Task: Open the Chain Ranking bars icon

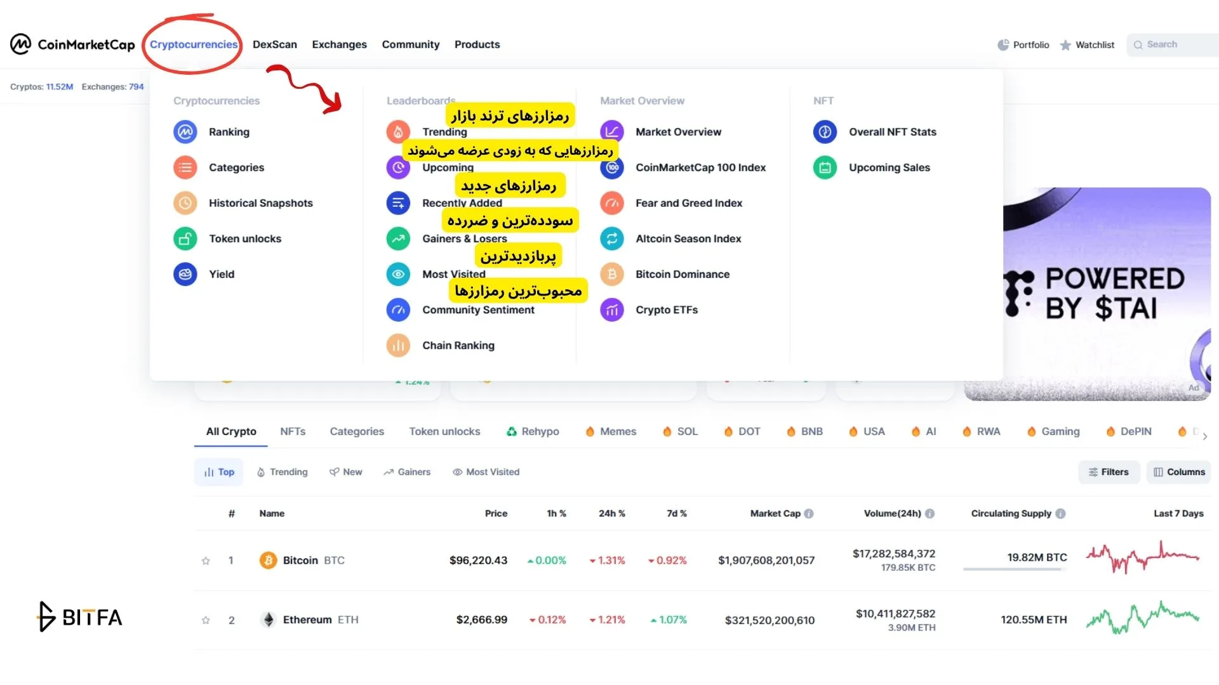Action: [x=398, y=345]
